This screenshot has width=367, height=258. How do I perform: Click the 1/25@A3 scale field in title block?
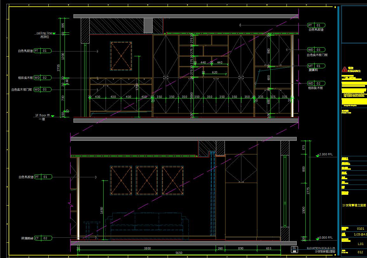[360, 234]
